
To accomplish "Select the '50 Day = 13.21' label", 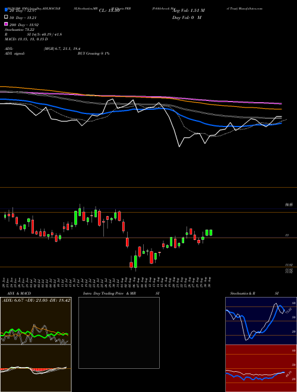I will click(x=24, y=17).
